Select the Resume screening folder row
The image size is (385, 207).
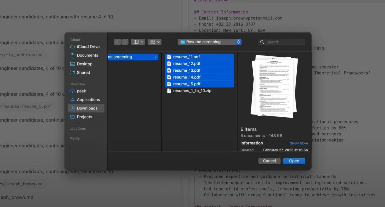click(133, 57)
